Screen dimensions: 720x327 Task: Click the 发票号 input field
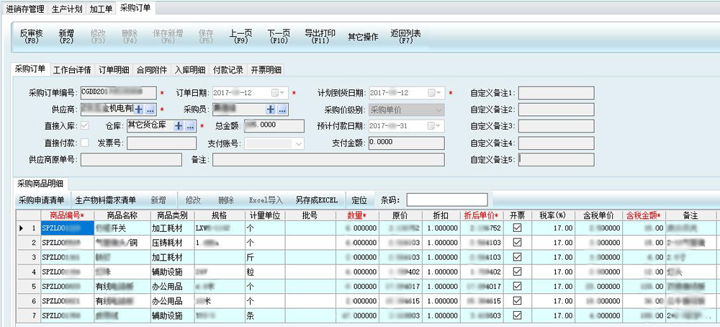click(161, 143)
